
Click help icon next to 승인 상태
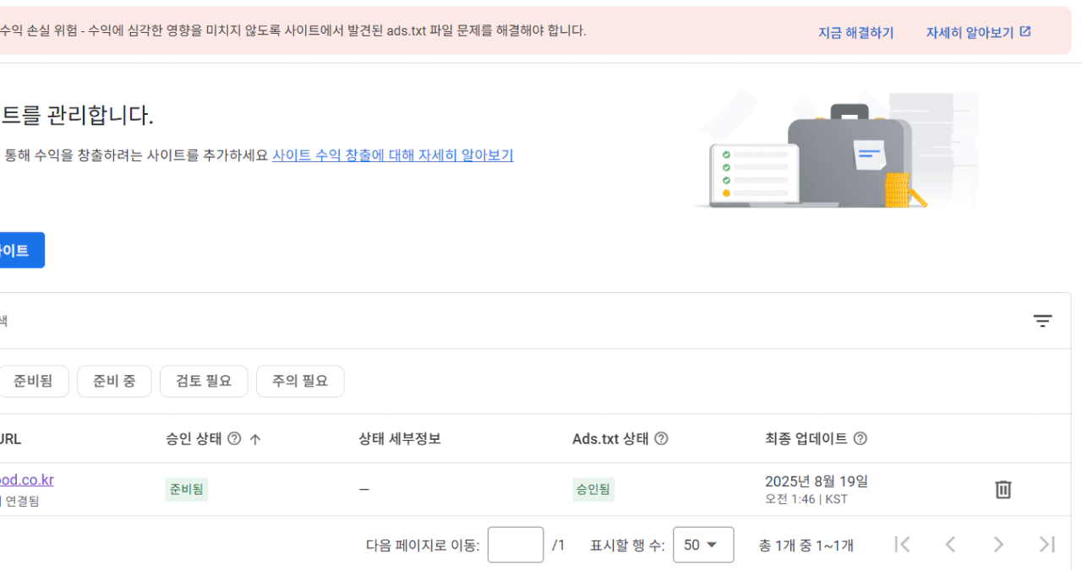point(234,439)
